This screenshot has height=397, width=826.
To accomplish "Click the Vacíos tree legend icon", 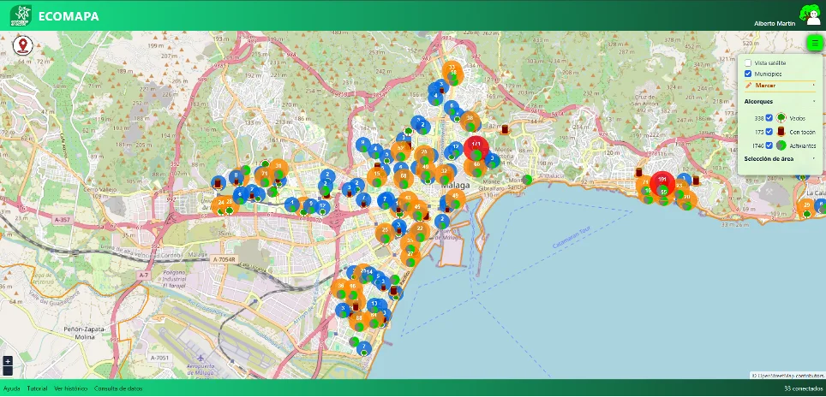I will [x=783, y=118].
